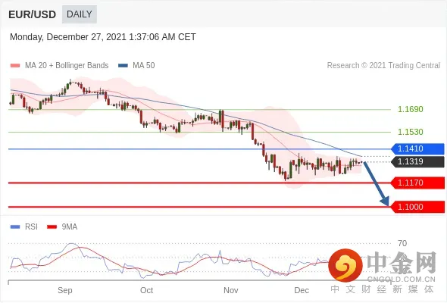Click the 'Nov' month axis label
The height and width of the screenshot is (303, 447).
pos(230,290)
